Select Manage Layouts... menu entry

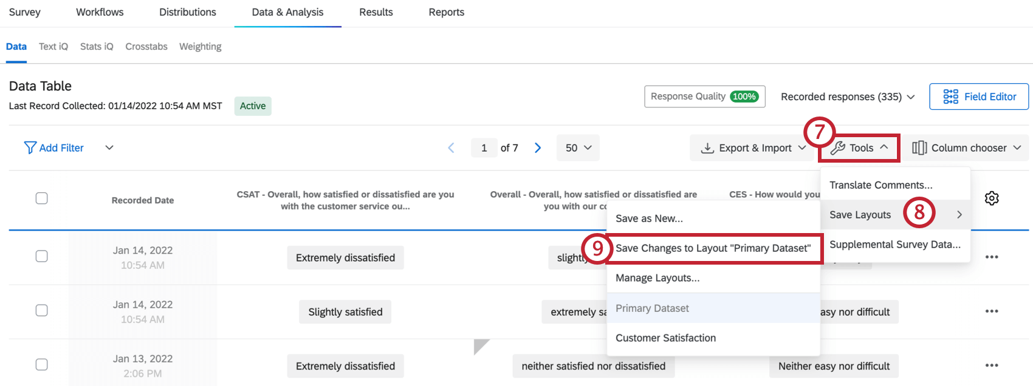657,278
